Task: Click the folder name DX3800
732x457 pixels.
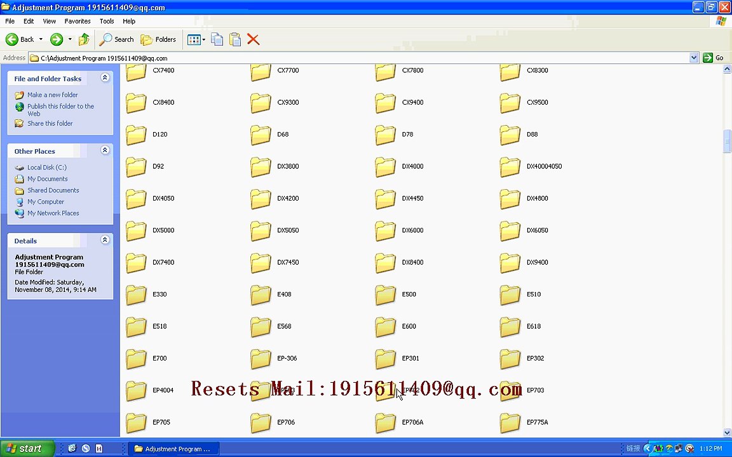Action: 288,166
